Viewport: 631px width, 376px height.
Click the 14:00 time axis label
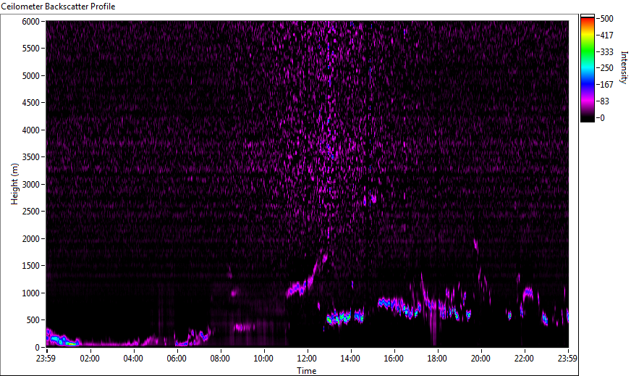(350, 359)
